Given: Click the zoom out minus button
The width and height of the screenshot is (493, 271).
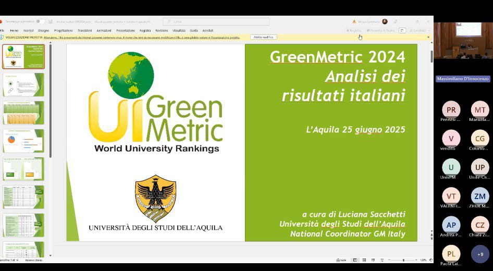Looking at the screenshot, I should point(390,260).
